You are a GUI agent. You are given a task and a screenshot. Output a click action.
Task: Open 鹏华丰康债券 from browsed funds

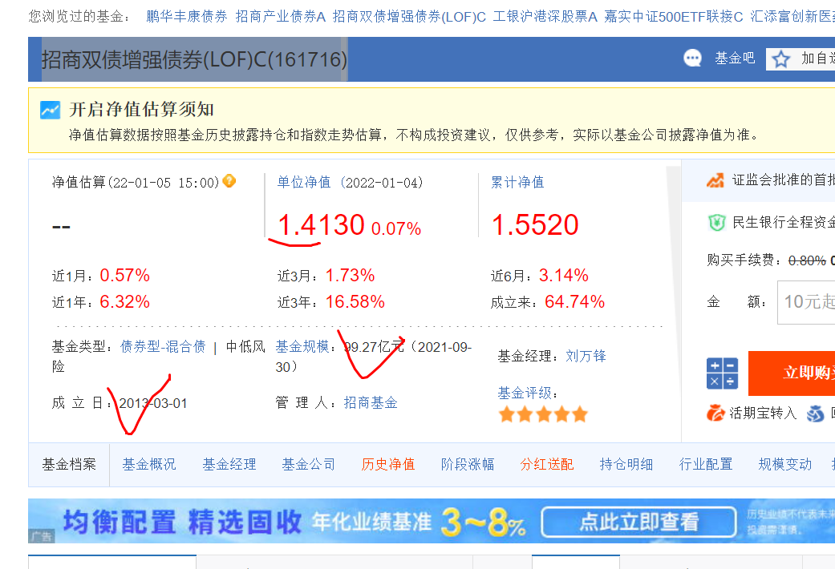(187, 17)
